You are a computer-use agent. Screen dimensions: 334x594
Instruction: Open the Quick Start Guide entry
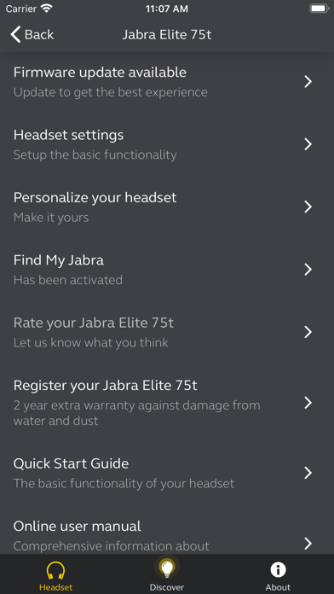[x=167, y=473]
